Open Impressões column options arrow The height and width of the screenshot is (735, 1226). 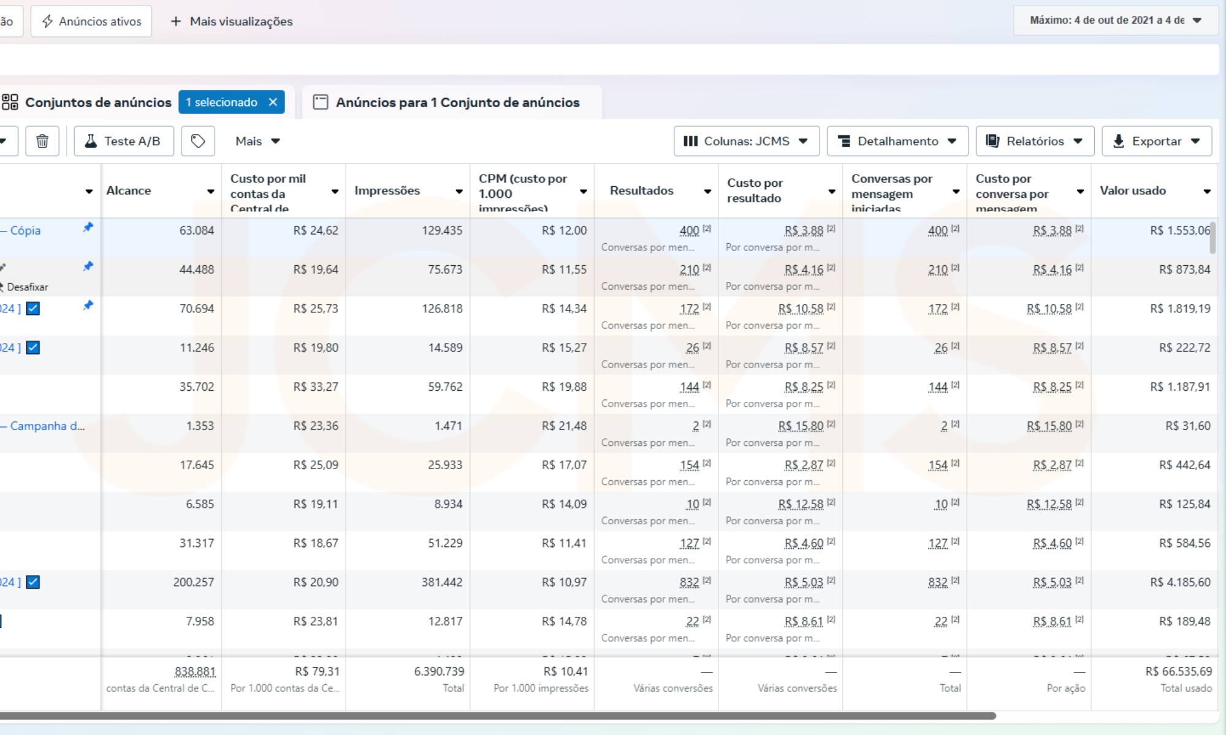click(459, 191)
